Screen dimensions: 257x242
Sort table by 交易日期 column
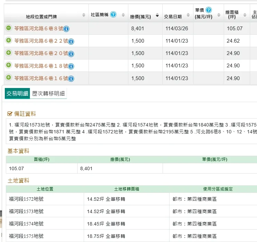click(x=188, y=15)
